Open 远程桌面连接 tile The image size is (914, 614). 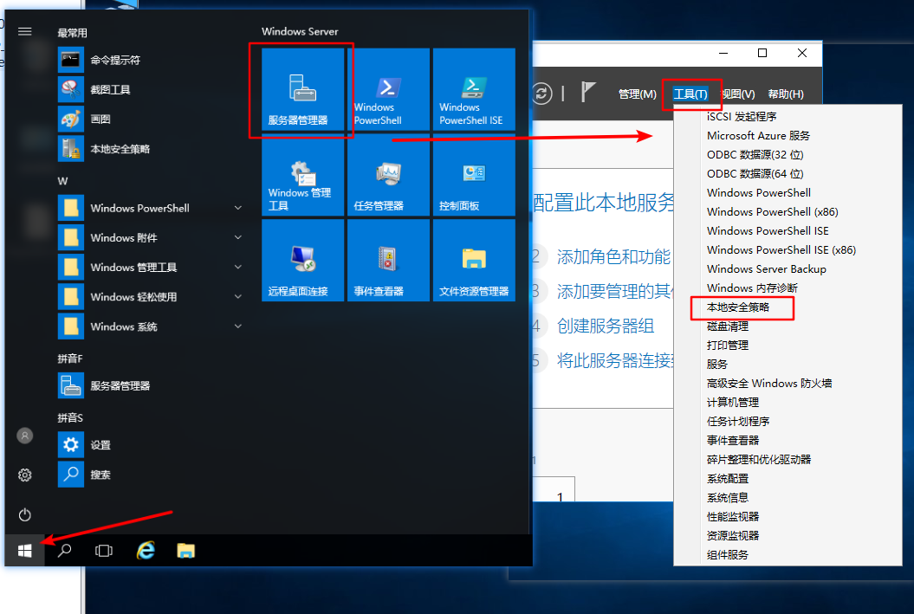302,261
